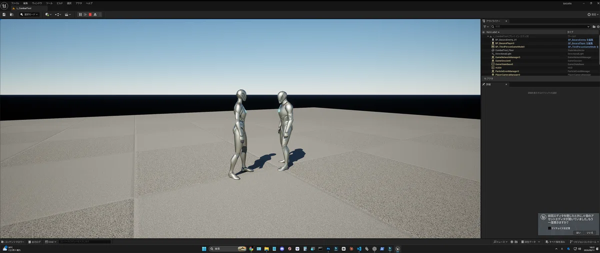Click the はい button in notification
This screenshot has height=253, width=600.
click(578, 233)
